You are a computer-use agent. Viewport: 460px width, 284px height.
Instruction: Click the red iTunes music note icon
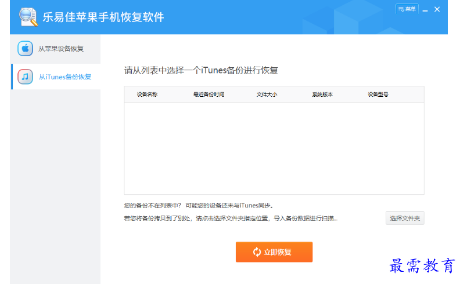pos(25,77)
